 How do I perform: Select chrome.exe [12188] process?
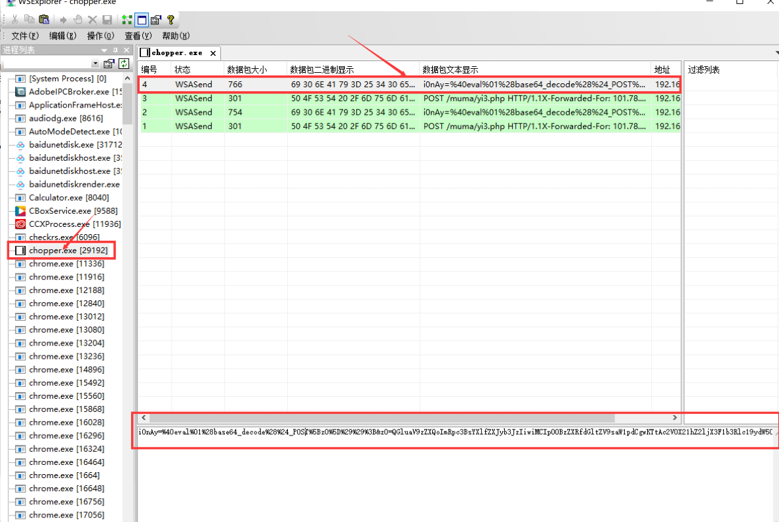[x=67, y=290]
